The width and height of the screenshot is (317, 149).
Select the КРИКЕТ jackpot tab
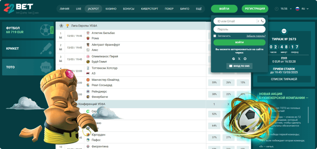[28, 49]
